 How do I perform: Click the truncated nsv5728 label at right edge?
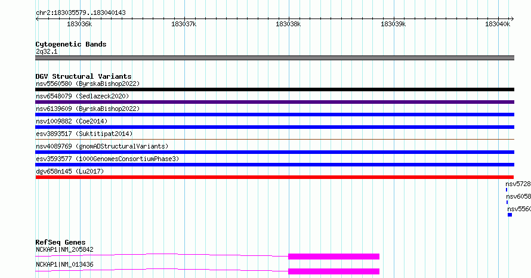tap(518, 184)
